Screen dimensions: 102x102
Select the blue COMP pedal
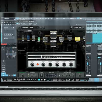[x=28, y=37]
